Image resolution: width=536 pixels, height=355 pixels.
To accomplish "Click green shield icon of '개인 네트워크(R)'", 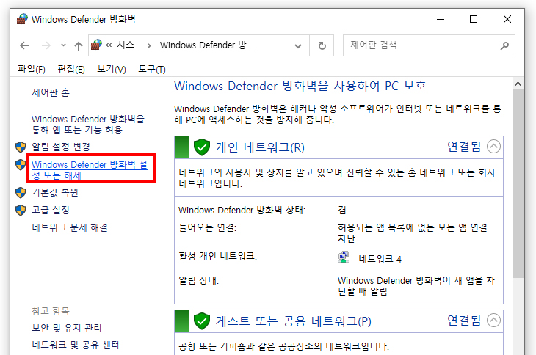I will tap(202, 147).
